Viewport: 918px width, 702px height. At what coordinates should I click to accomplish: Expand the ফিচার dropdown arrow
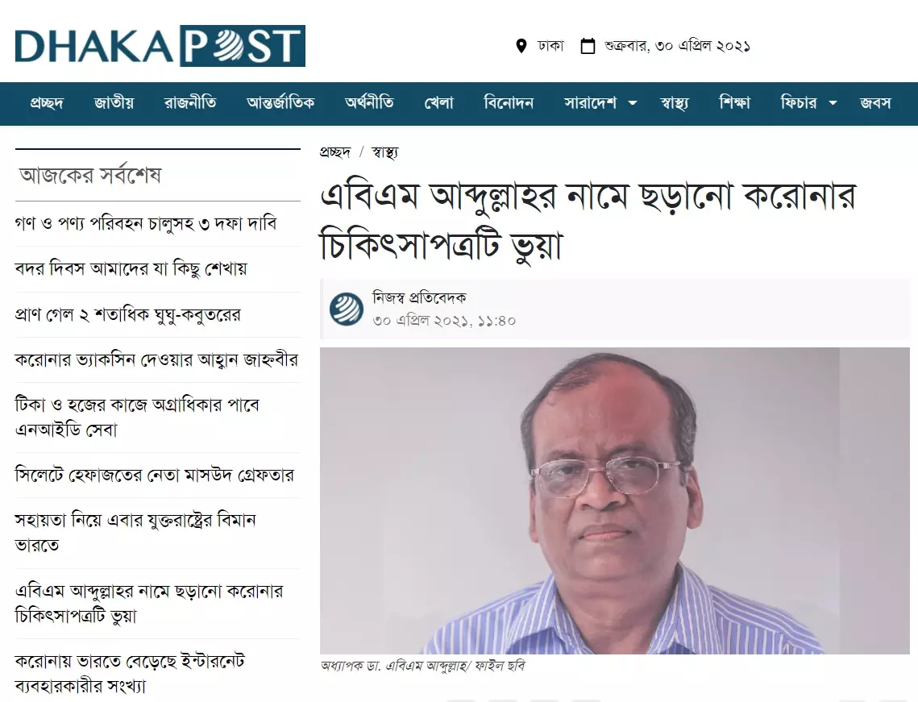click(833, 103)
